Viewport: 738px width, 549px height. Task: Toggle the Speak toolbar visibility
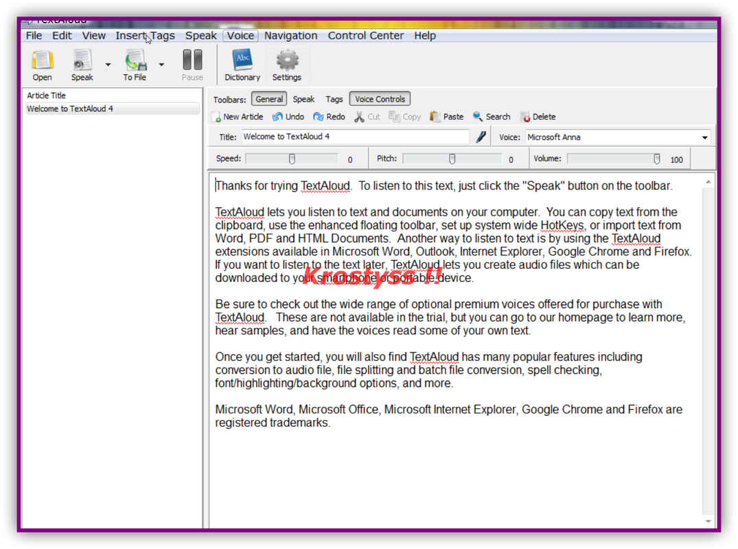click(303, 100)
